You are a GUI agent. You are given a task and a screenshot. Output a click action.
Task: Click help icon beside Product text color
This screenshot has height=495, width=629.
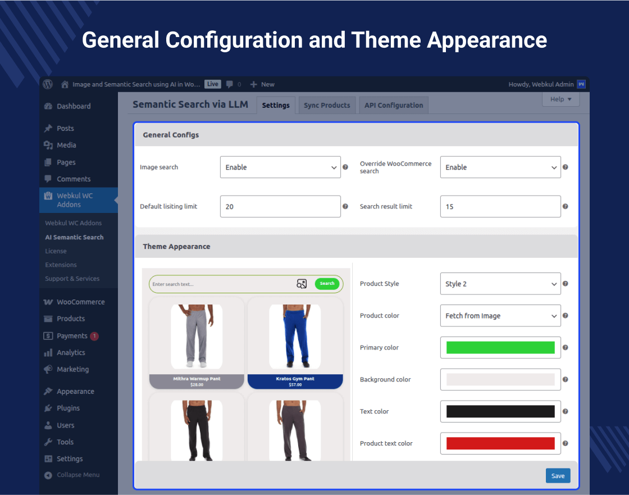(x=565, y=443)
